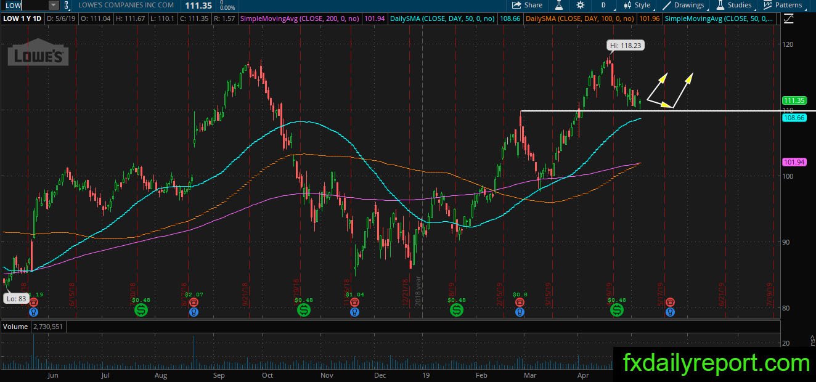Click the $0.8 conference call phone icon
Image resolution: width=816 pixels, height=382 pixels.
(x=520, y=303)
